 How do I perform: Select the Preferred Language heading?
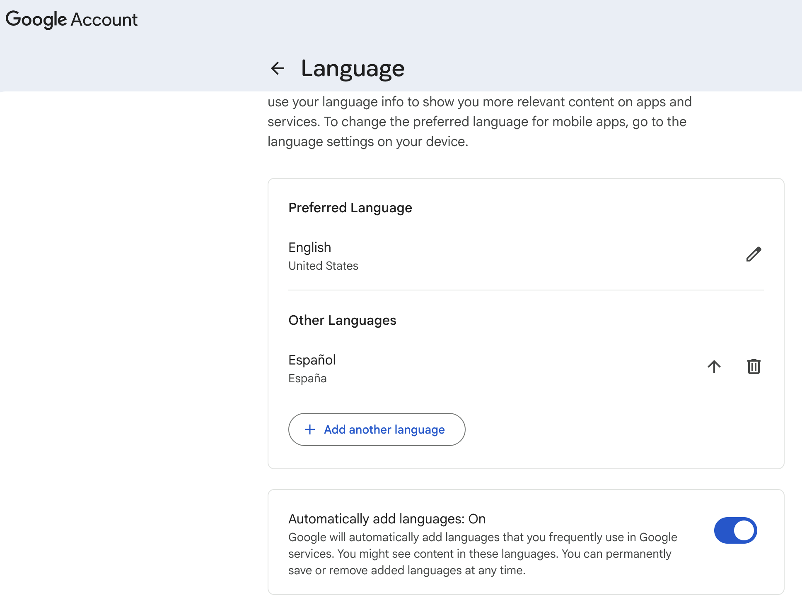[350, 208]
